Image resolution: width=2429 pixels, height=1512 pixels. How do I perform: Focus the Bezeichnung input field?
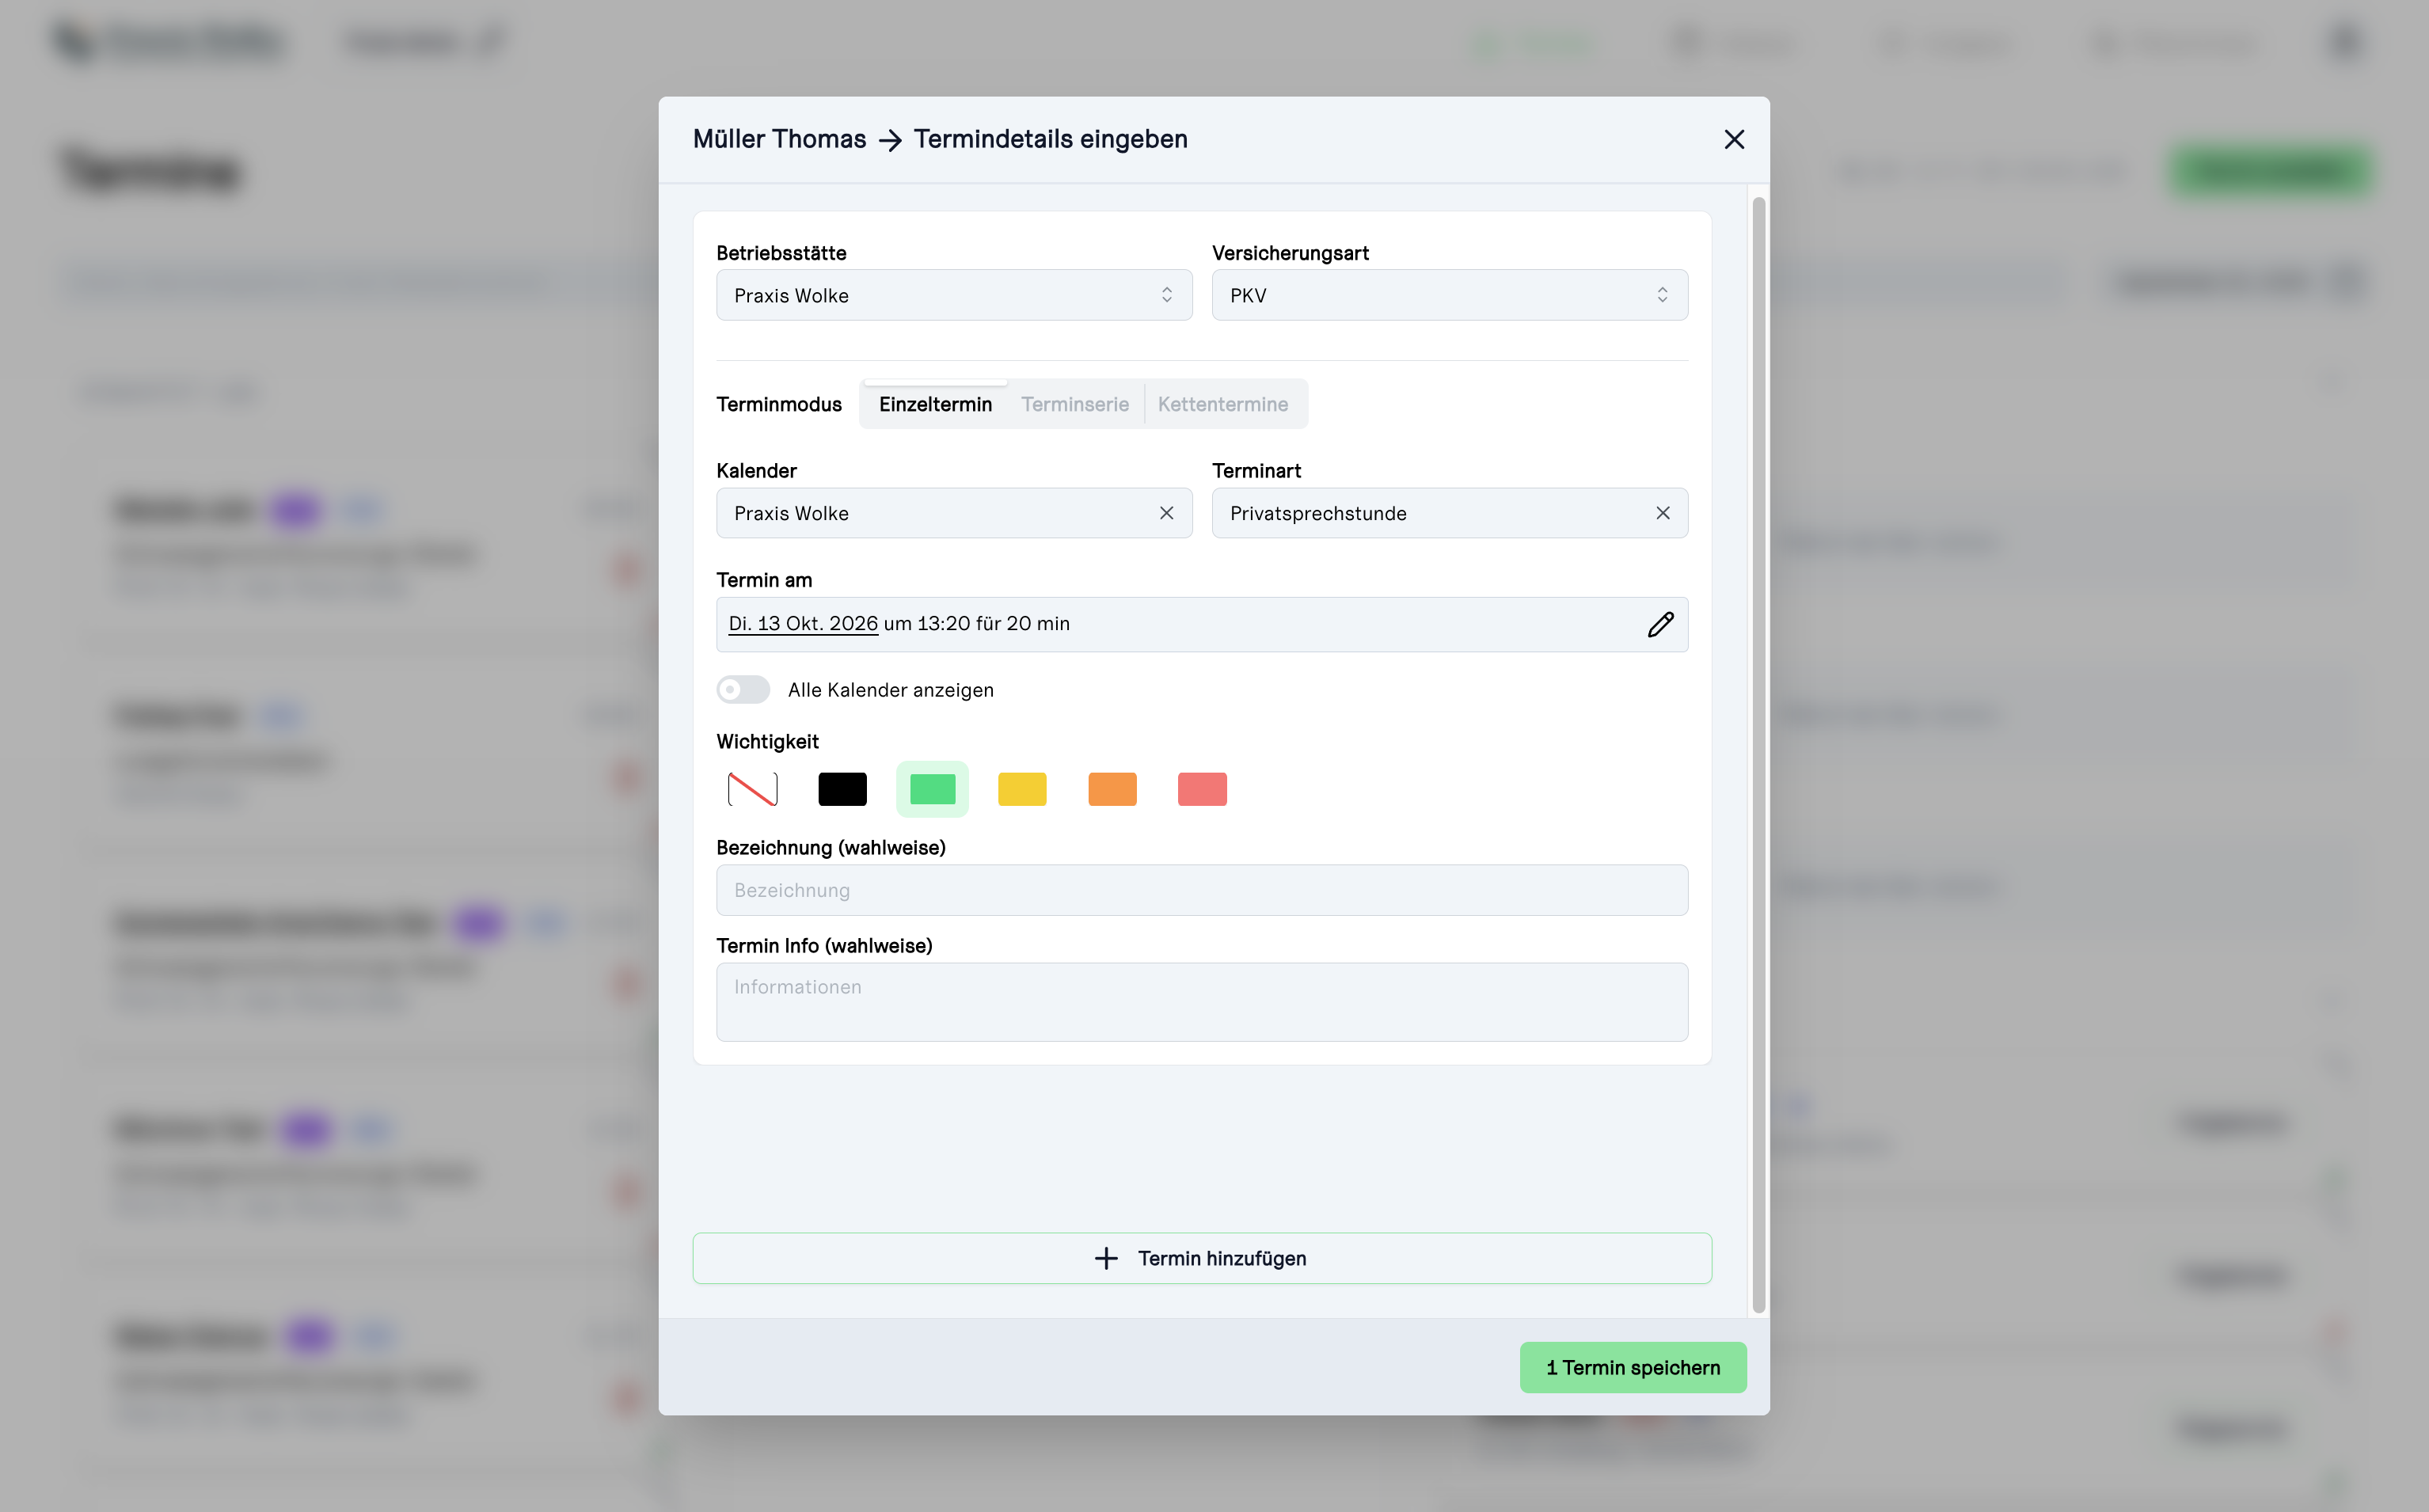(x=1202, y=890)
